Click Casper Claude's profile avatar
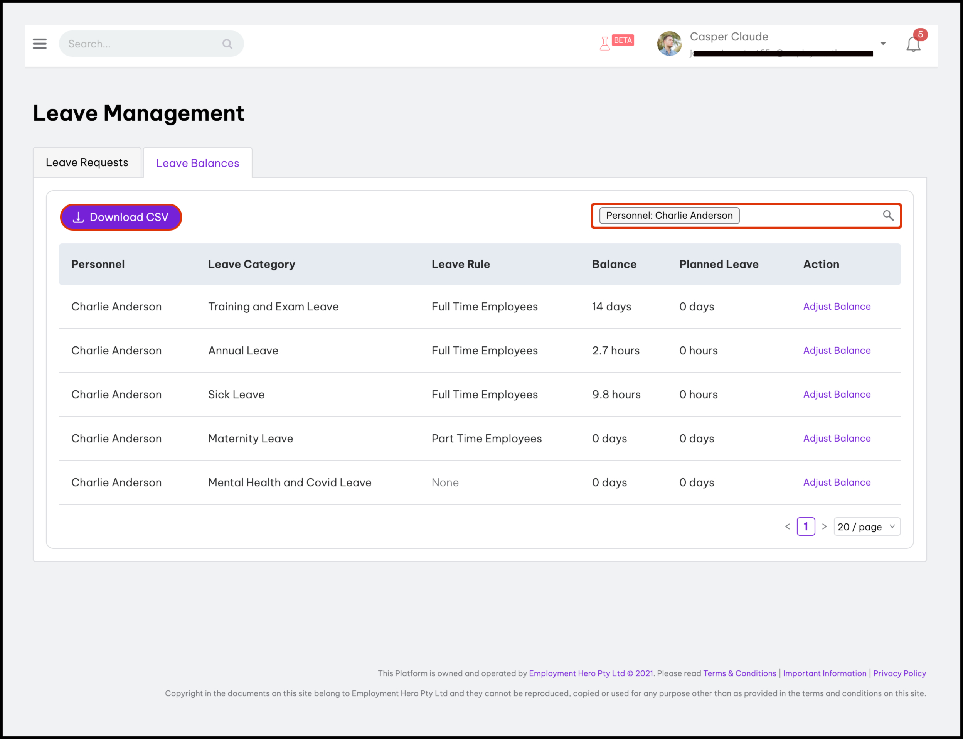 point(669,44)
